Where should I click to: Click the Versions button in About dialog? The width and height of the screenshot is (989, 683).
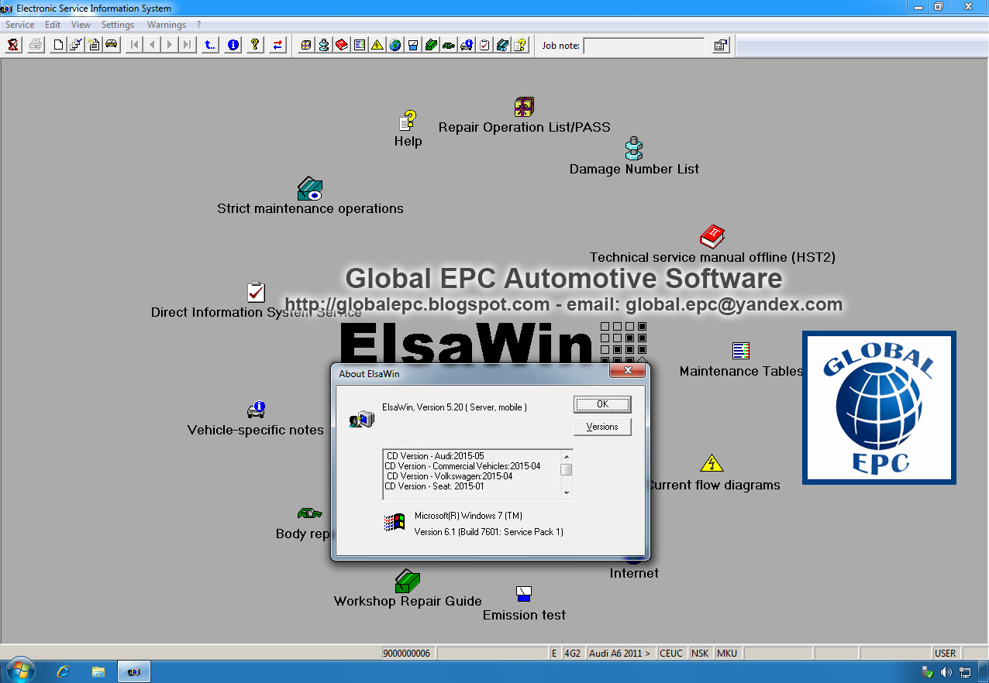pyautogui.click(x=602, y=427)
